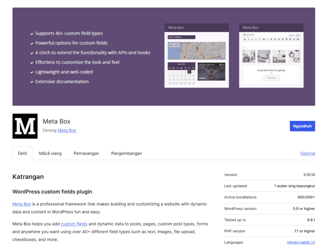Click the Katrangan heading
Image resolution: width=329 pixels, height=247 pixels.
coord(28,177)
